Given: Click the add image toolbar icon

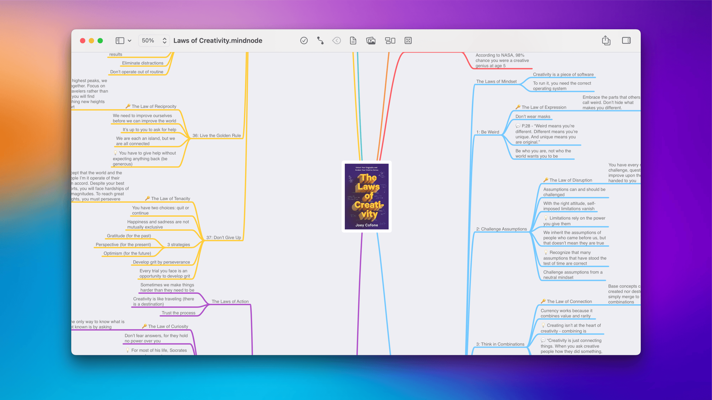Looking at the screenshot, I should [x=371, y=41].
